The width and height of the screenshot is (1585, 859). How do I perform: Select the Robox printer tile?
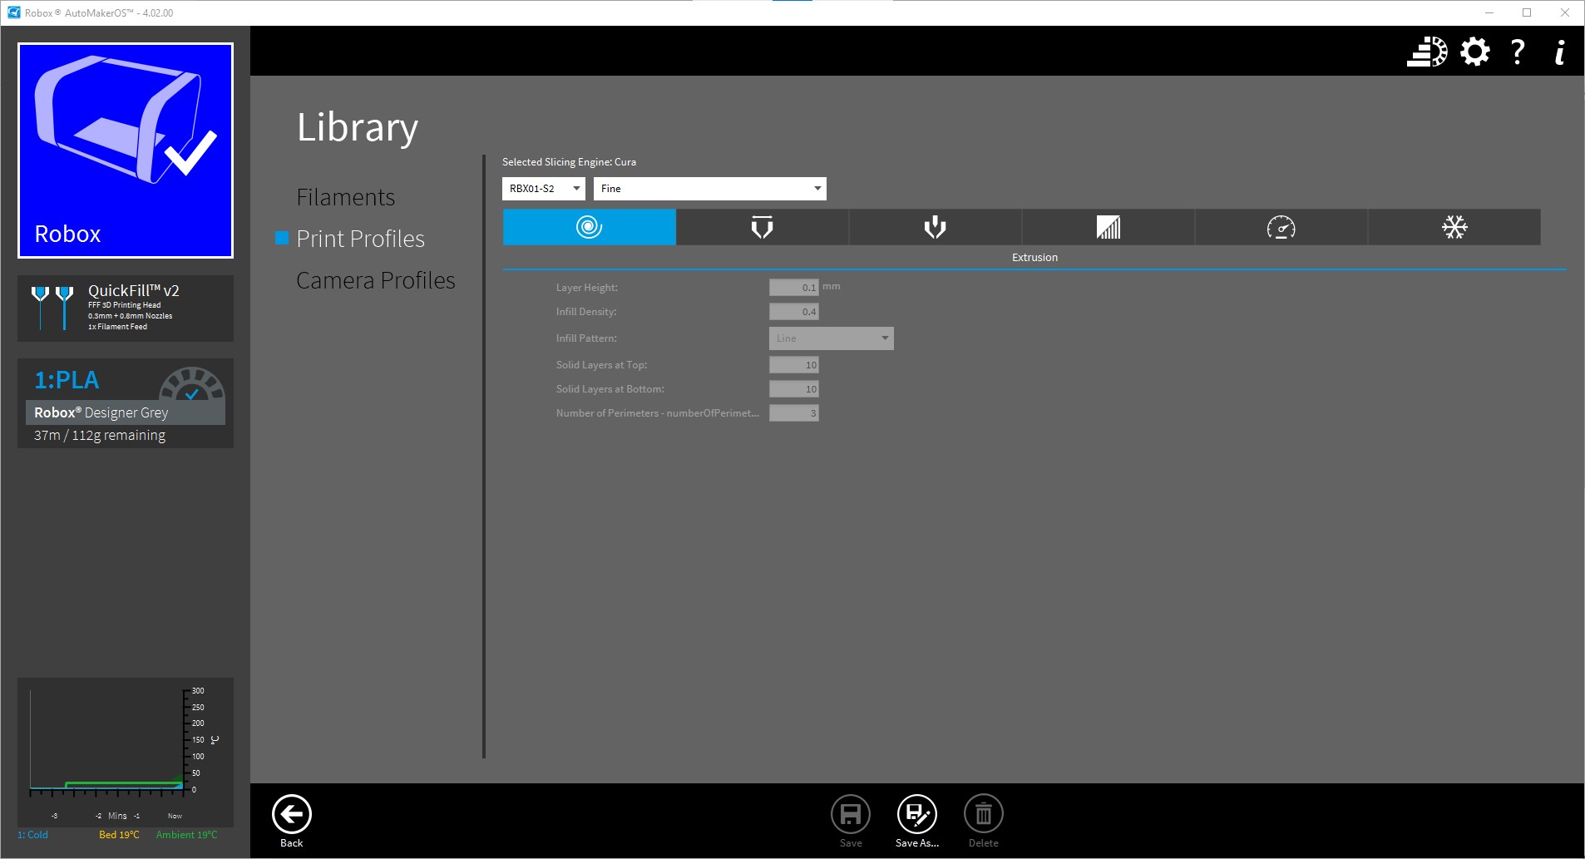point(126,151)
